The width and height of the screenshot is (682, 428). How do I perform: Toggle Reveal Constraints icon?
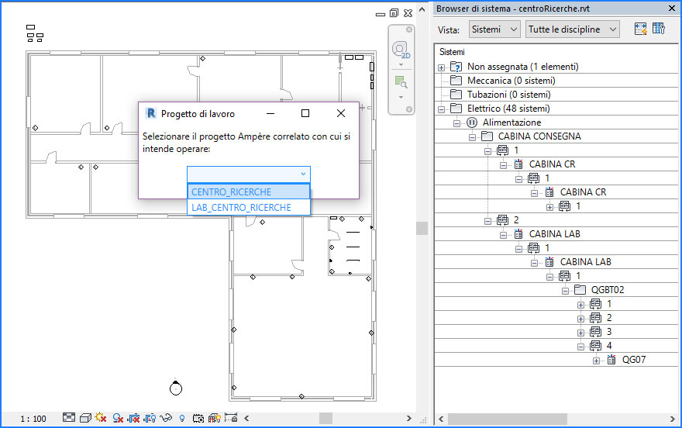pos(231,418)
